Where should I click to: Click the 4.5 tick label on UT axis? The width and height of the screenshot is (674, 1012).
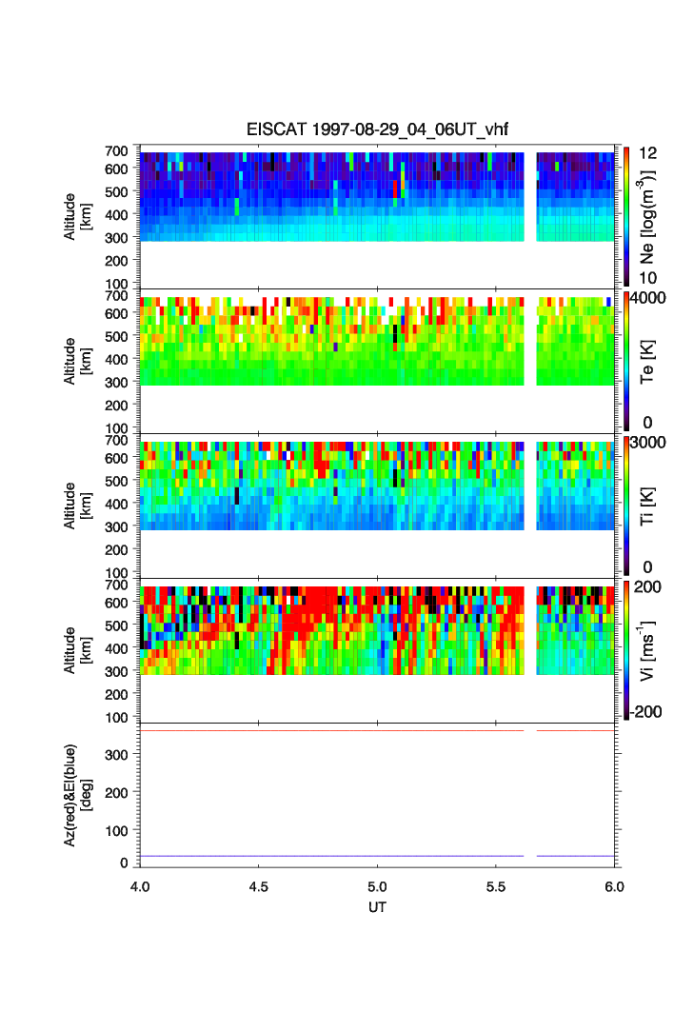[x=258, y=886]
